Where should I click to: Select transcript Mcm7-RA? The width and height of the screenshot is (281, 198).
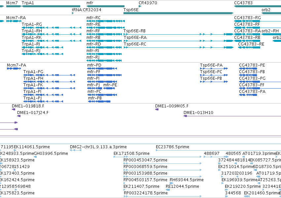point(16,18)
